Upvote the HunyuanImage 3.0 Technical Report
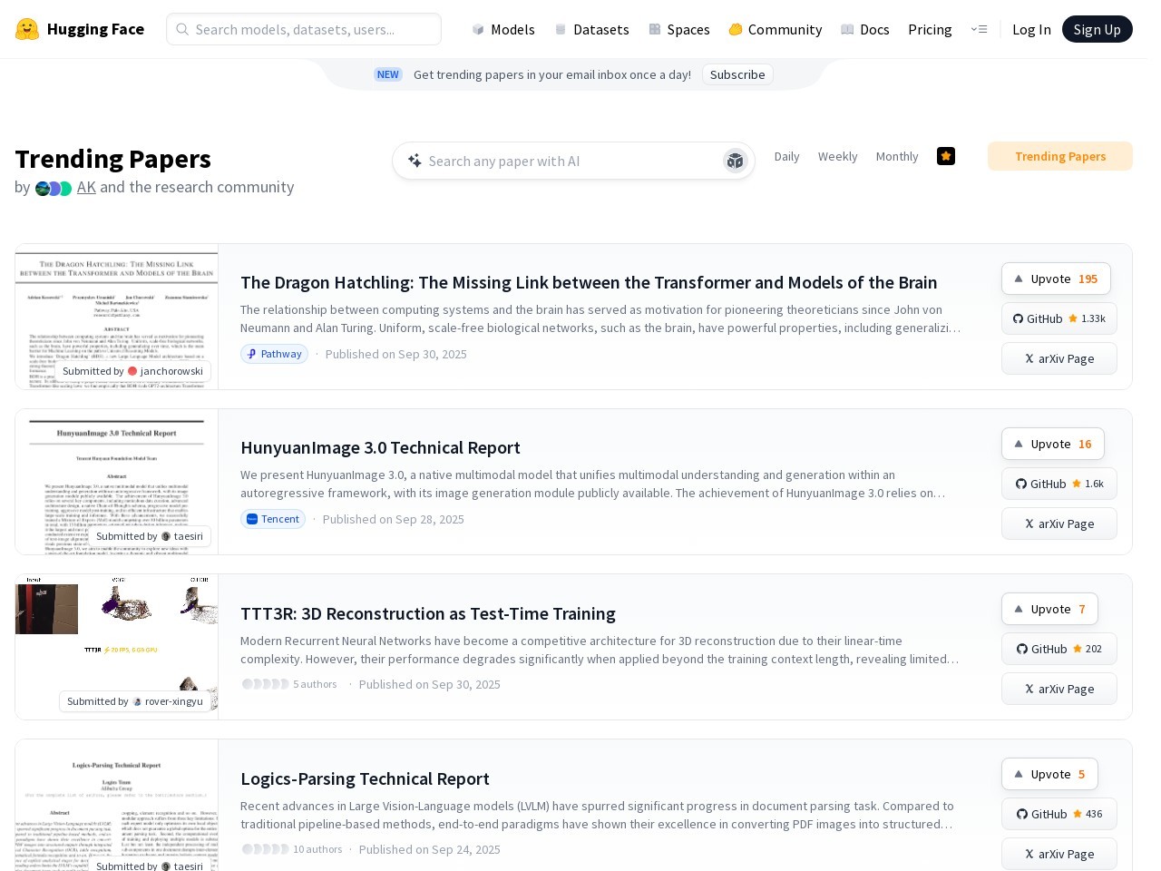The image size is (1161, 871). (1052, 444)
